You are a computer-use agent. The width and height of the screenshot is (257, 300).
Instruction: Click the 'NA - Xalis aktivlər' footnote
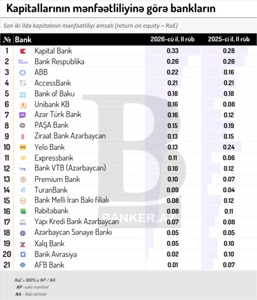coord(31,294)
